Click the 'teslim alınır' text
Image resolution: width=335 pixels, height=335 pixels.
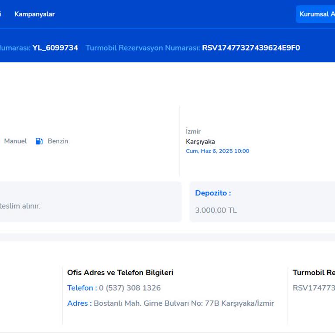tap(20, 206)
